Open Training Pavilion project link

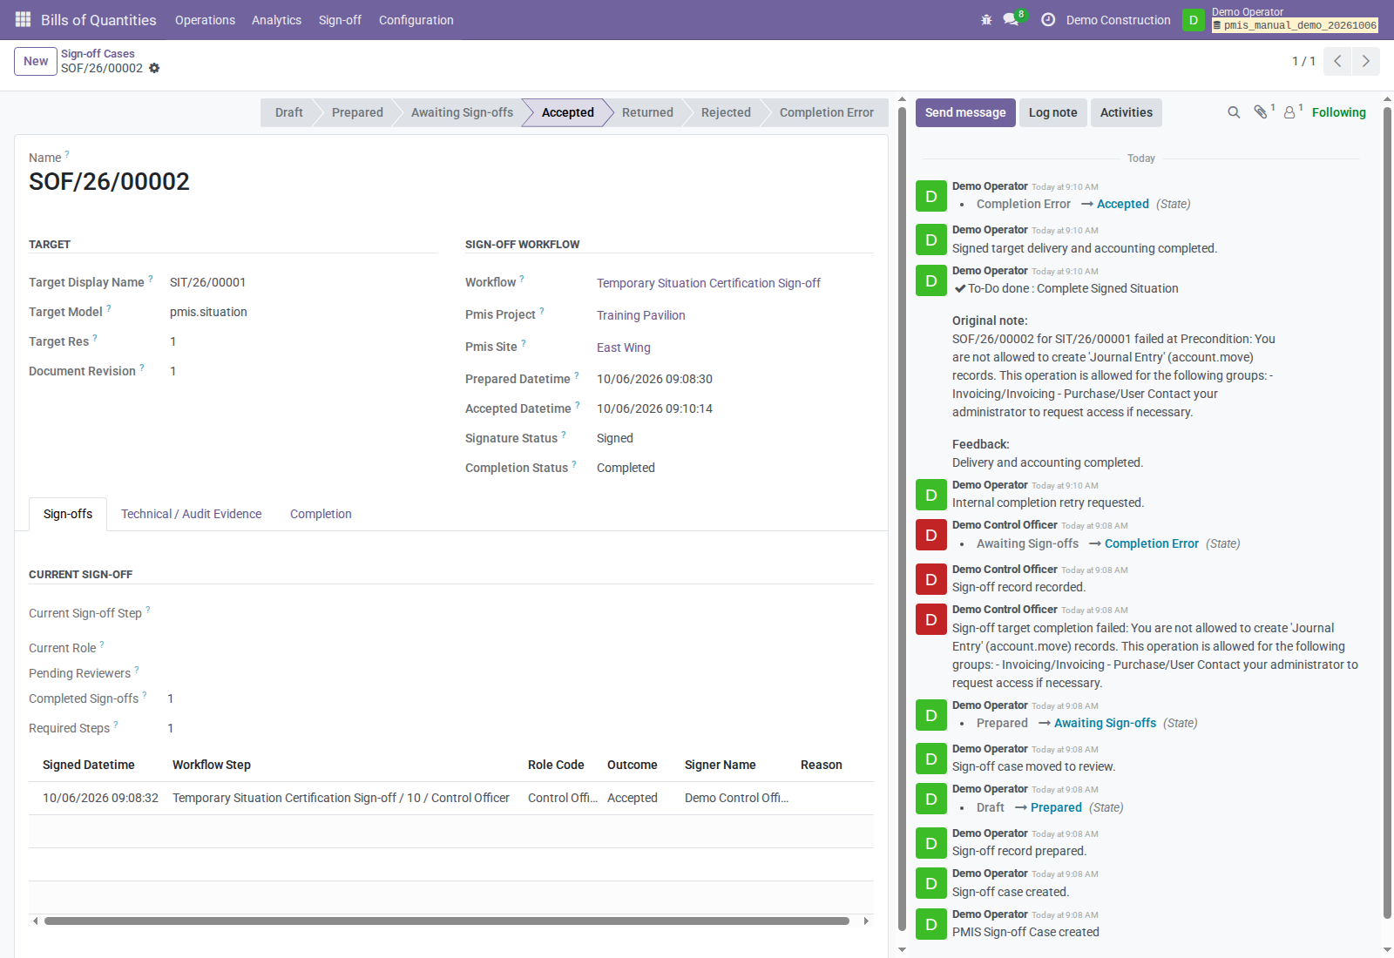pos(641,315)
